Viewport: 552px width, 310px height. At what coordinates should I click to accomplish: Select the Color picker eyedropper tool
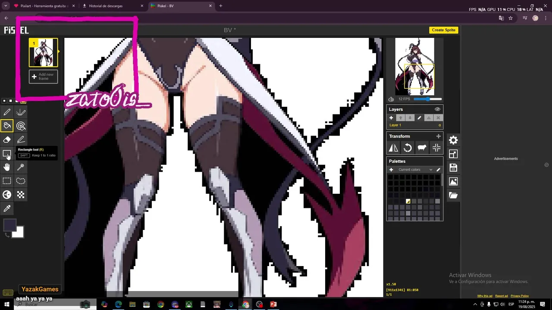pos(7,209)
